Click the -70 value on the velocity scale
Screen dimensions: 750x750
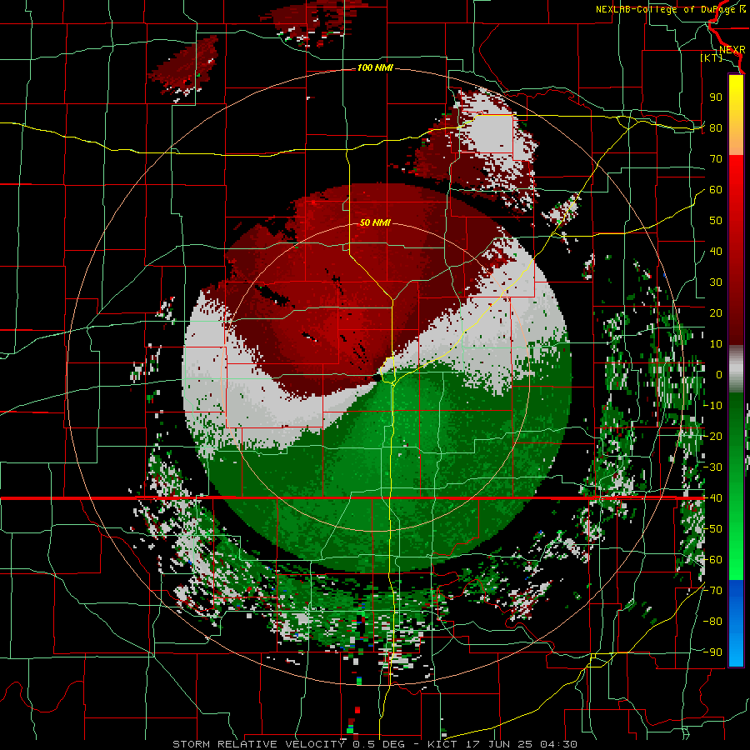(x=712, y=591)
